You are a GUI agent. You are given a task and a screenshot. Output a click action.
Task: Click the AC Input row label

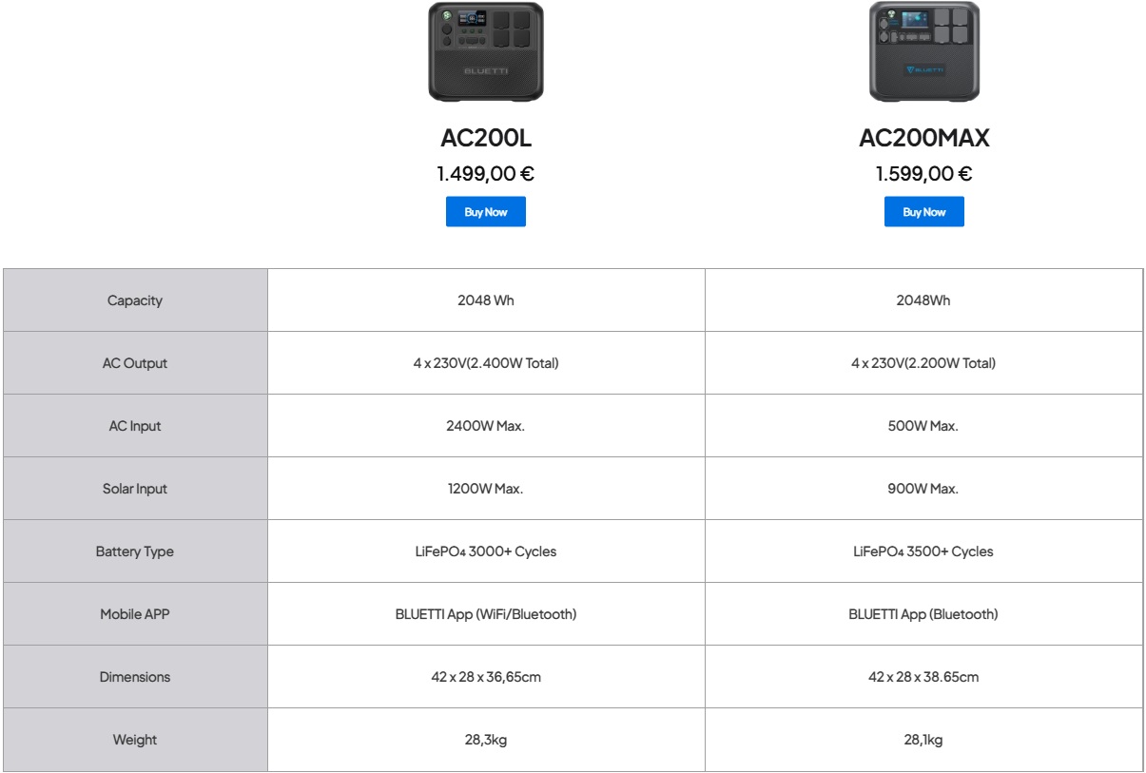pos(135,426)
